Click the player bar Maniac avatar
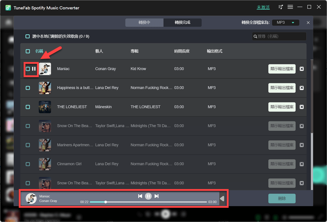Viewport: 327px width, 222px height. coord(31,199)
